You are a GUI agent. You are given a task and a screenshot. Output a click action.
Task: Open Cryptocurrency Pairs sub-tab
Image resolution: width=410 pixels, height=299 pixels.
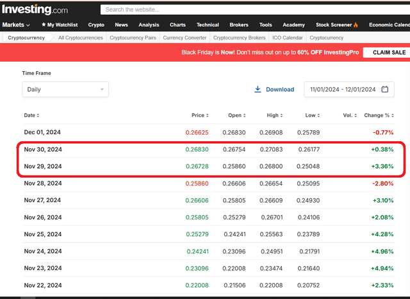tap(133, 38)
